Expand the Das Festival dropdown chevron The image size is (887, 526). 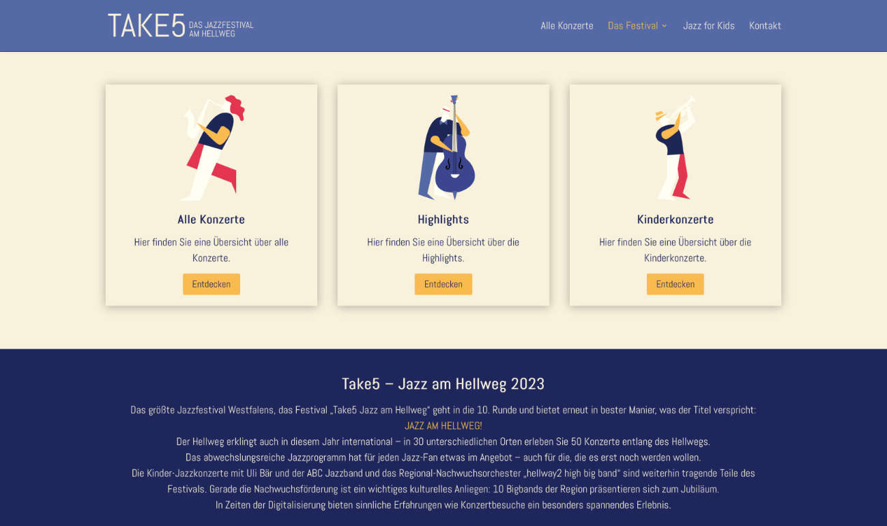665,26
